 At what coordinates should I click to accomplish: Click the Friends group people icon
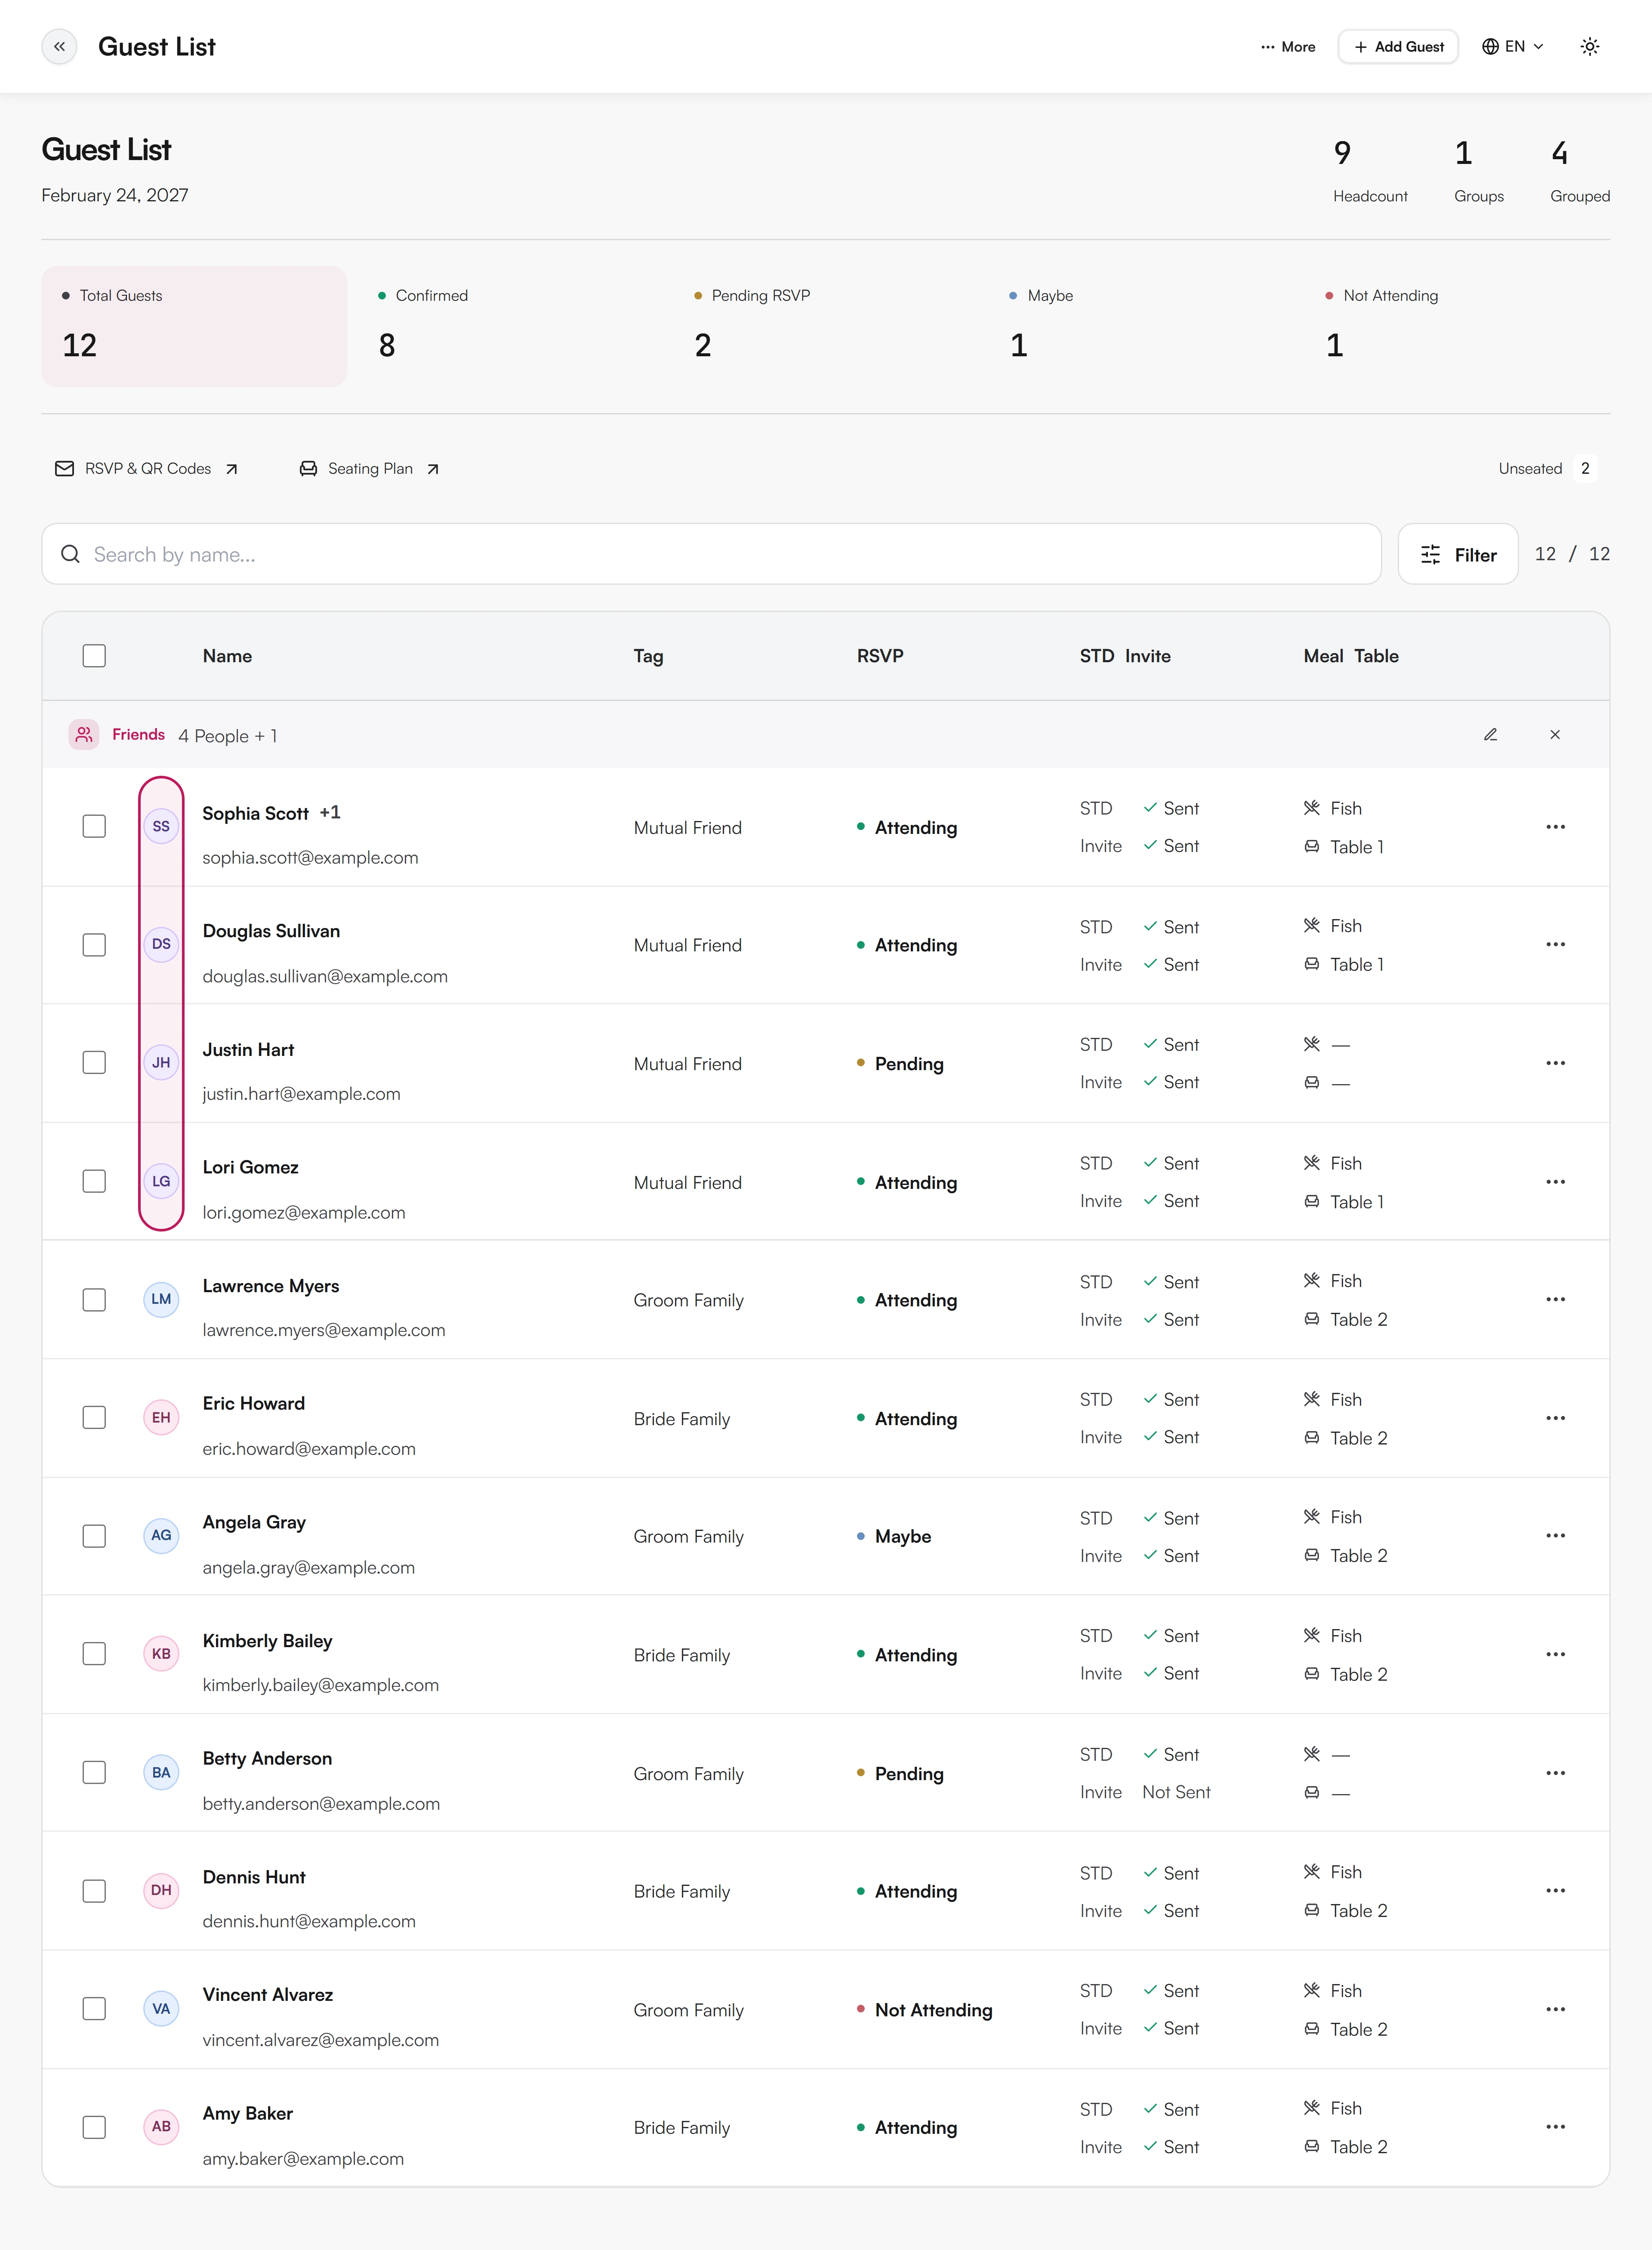click(x=84, y=735)
